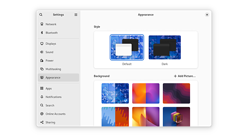Click the search magnifier icon in Settings header
This screenshot has width=248, height=139.
click(41, 15)
